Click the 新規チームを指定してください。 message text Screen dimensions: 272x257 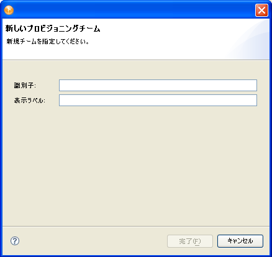pos(48,42)
